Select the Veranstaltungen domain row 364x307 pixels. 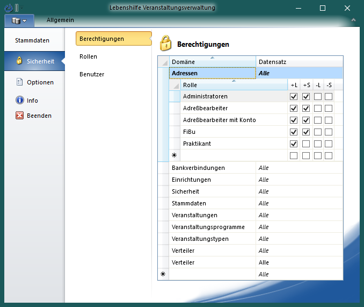(256, 215)
